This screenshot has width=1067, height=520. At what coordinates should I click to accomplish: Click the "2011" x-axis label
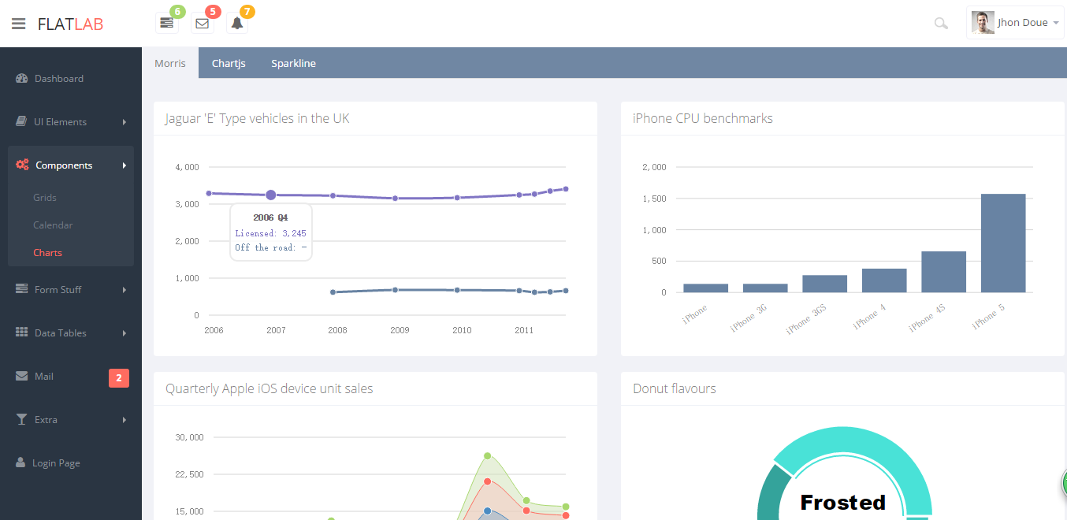524,330
